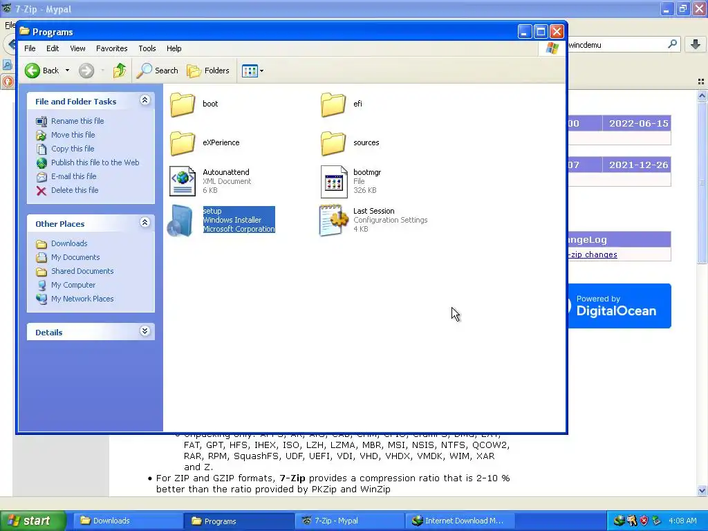The image size is (708, 531).
Task: Click Copy this file link
Action: [x=73, y=149]
